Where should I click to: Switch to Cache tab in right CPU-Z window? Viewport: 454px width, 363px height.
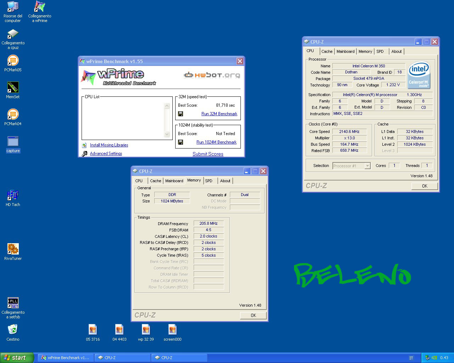point(327,51)
